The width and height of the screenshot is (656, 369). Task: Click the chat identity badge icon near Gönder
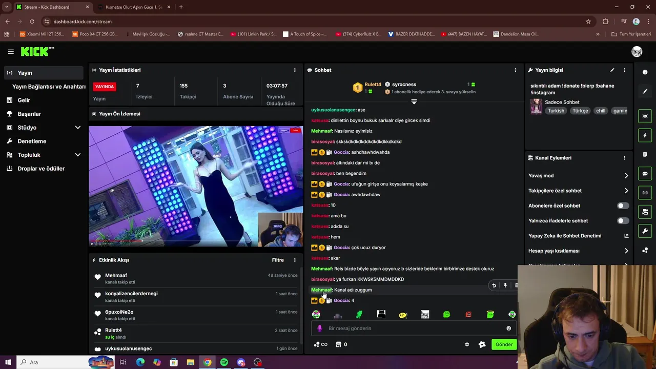point(482,344)
